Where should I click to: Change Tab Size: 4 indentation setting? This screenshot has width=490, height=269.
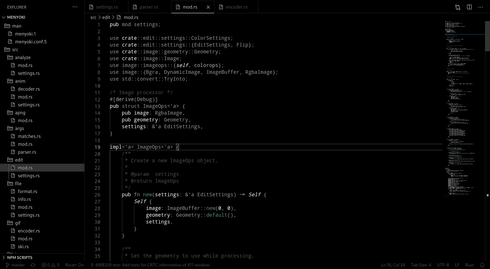[421, 265]
